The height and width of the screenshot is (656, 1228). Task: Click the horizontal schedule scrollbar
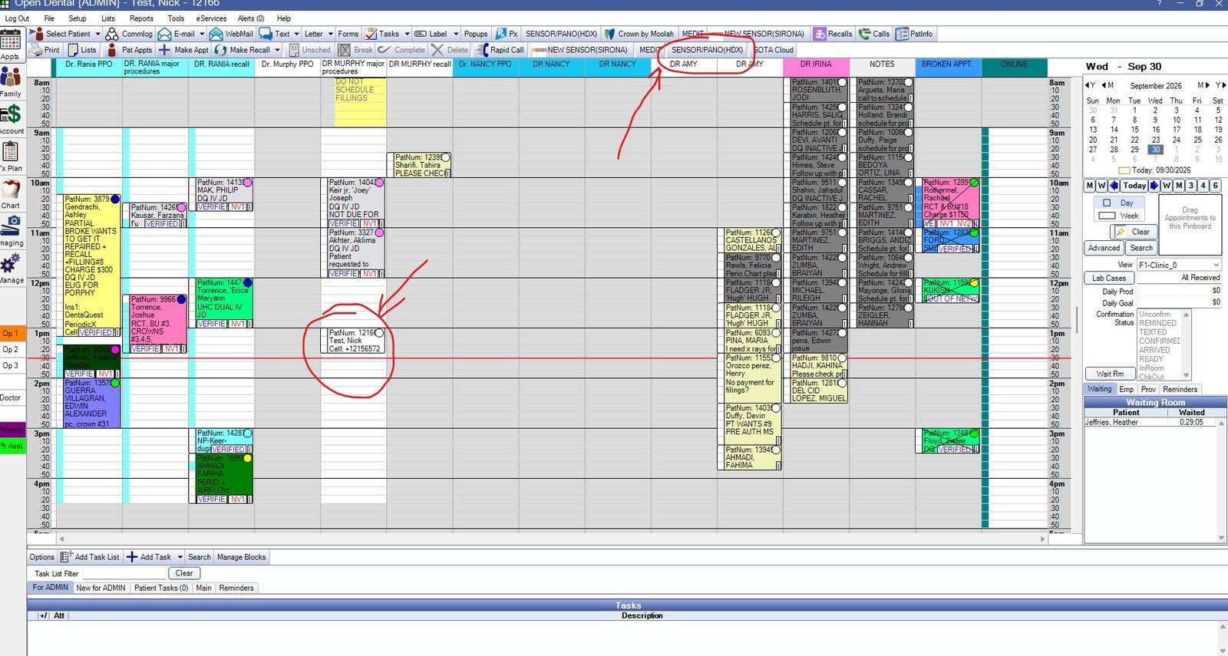pos(553,539)
